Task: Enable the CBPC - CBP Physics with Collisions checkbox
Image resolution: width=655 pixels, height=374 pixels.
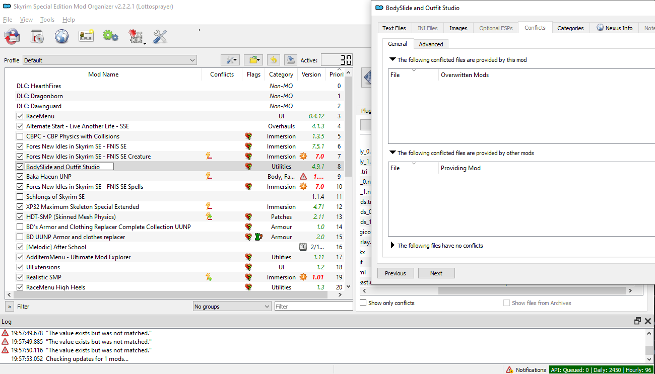Action: (x=20, y=136)
